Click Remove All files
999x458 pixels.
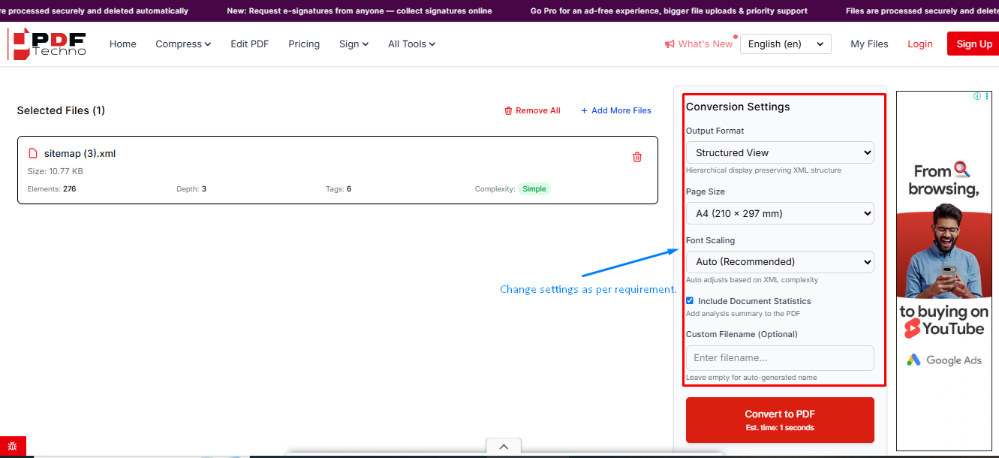(532, 110)
